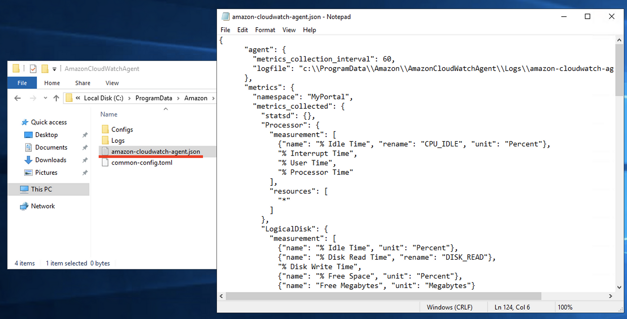Maximize the Notepad window
The width and height of the screenshot is (627, 319).
587,16
